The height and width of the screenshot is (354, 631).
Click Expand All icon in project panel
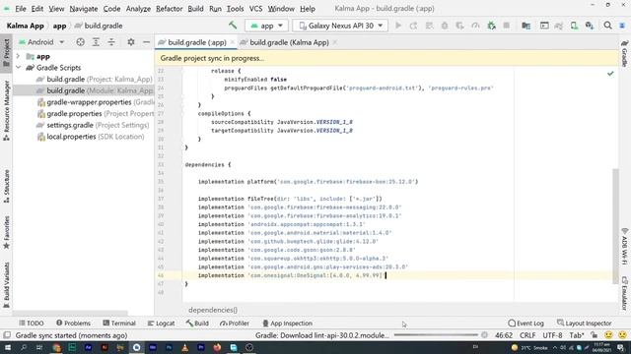coord(96,42)
